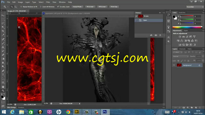
Task: Open the Mini Bridge tab
Action: [12, 107]
